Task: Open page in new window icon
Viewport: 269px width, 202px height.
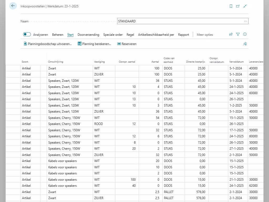Action: point(238,6)
